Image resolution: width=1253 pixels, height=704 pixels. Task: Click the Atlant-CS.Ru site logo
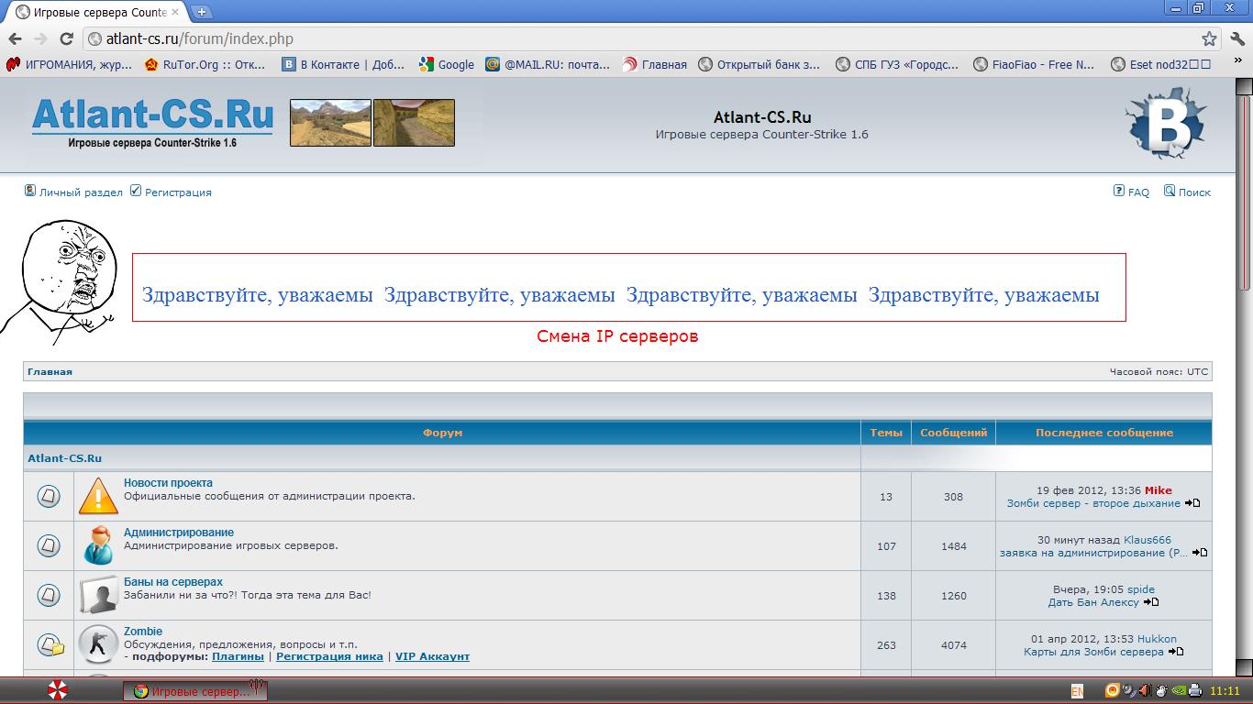tap(152, 123)
